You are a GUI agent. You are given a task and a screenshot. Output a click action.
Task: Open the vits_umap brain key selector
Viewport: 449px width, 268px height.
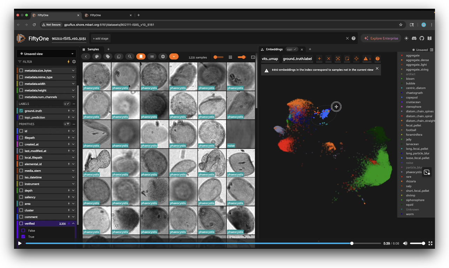tap(270, 59)
